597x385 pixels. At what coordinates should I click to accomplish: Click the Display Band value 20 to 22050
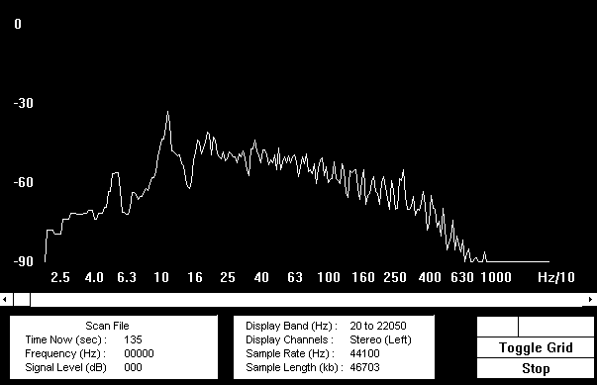click(x=378, y=326)
